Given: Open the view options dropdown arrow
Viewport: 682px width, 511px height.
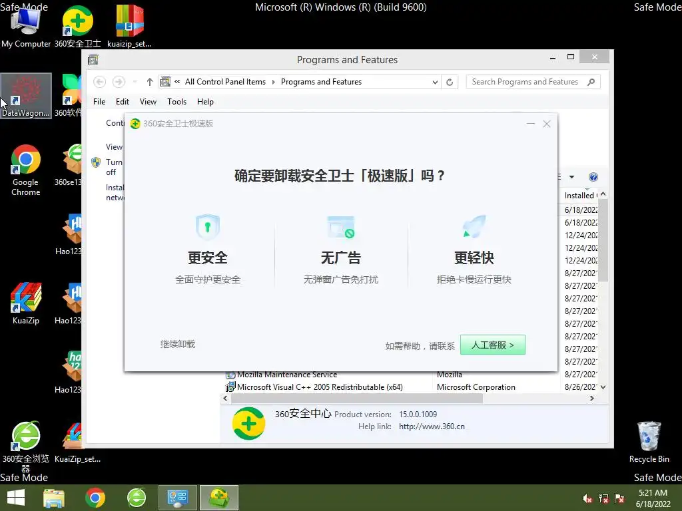Looking at the screenshot, I should coord(572,177).
